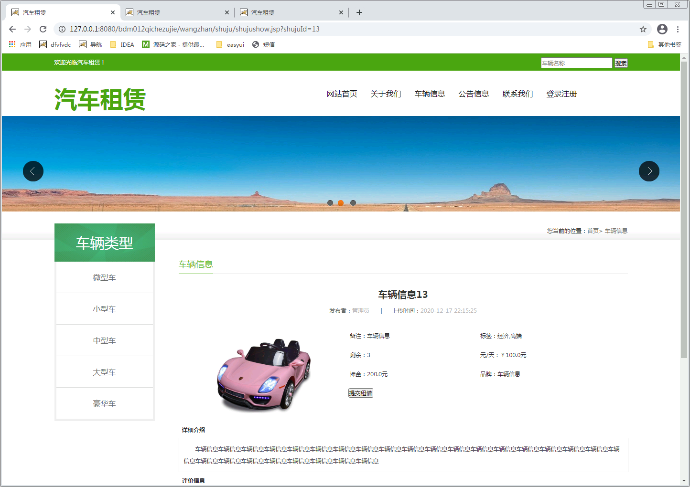This screenshot has height=487, width=690.
Task: Click the browser forward arrow
Action: tap(28, 29)
